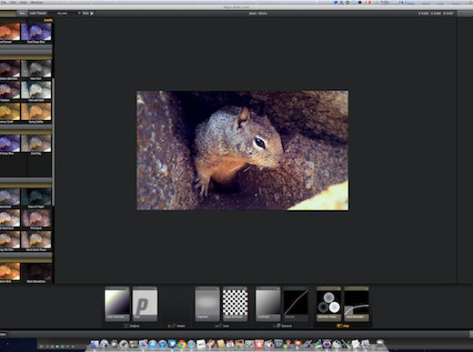Select the Contrast tool in Camera section
This screenshot has width=473, height=352.
(267, 304)
